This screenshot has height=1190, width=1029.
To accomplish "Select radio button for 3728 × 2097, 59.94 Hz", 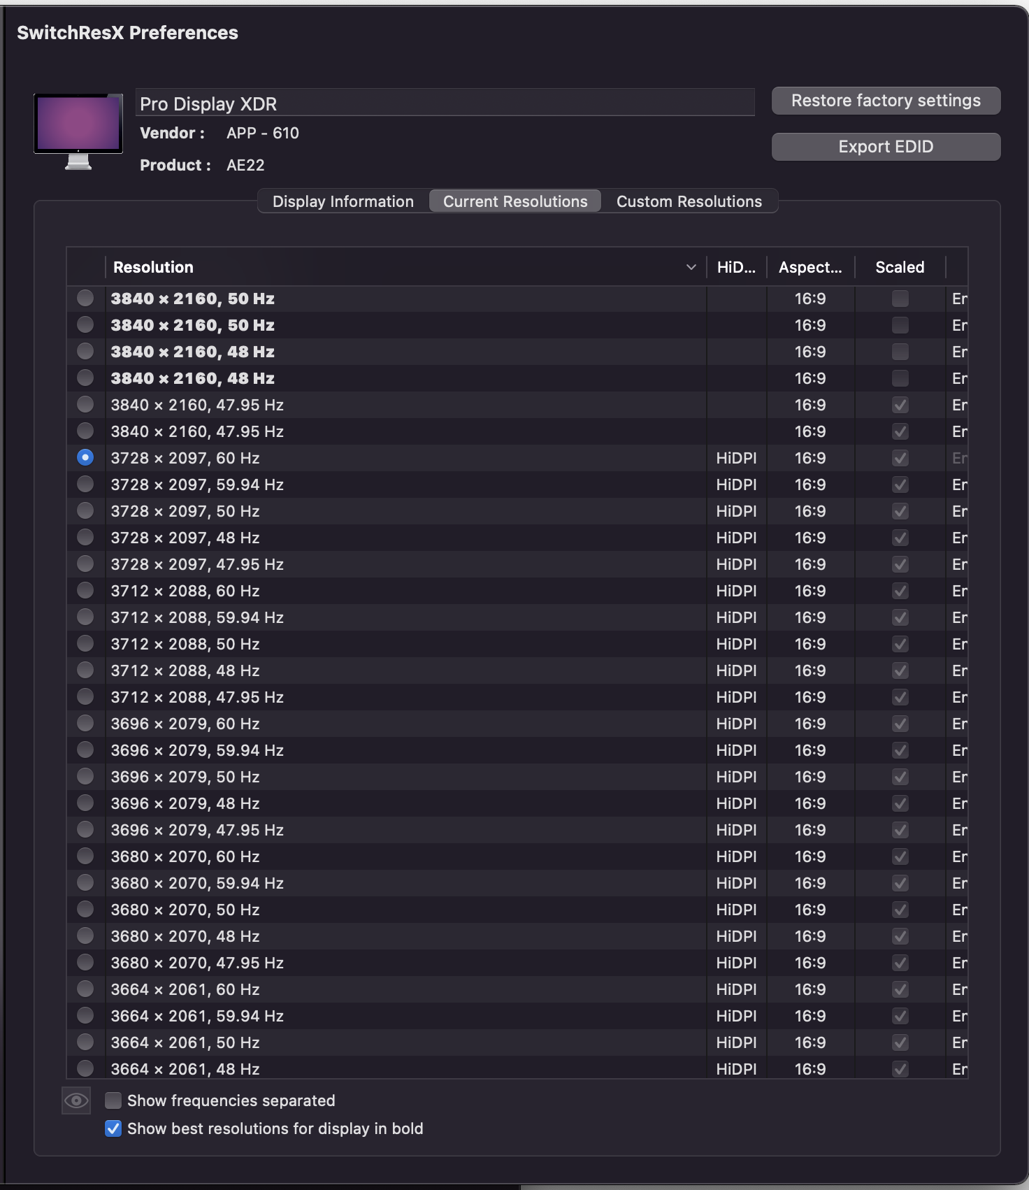I will tap(85, 484).
